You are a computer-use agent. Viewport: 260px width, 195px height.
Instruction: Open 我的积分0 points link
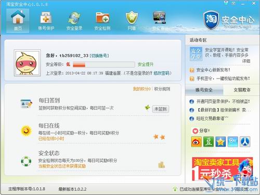[x=141, y=89]
